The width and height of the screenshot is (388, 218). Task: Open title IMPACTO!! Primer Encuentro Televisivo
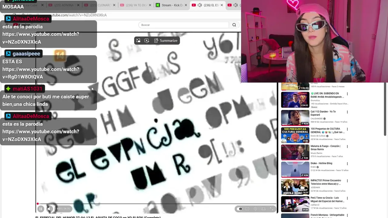click(x=326, y=182)
